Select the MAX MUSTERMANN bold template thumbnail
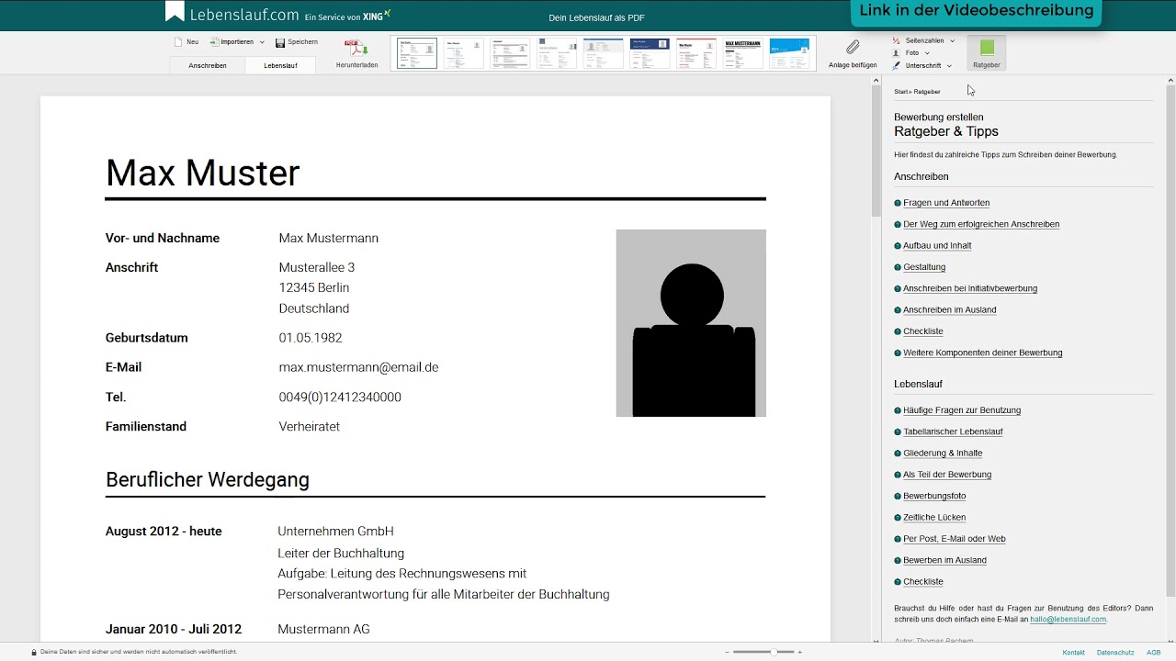This screenshot has height=661, width=1176. (x=742, y=53)
